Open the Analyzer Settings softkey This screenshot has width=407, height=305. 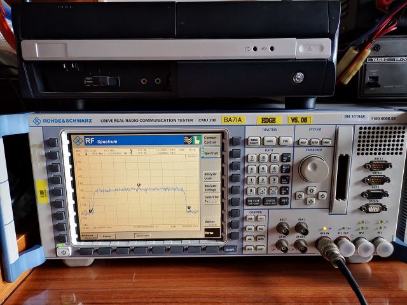coord(211,188)
